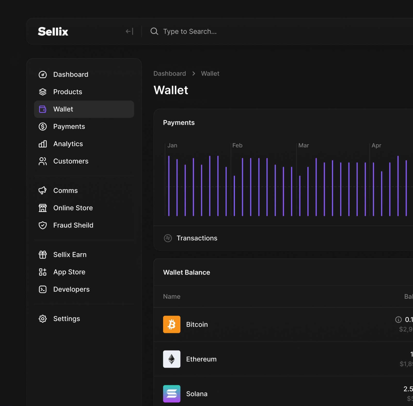Click the Feb label on the chart
The image size is (413, 406).
coord(237,145)
